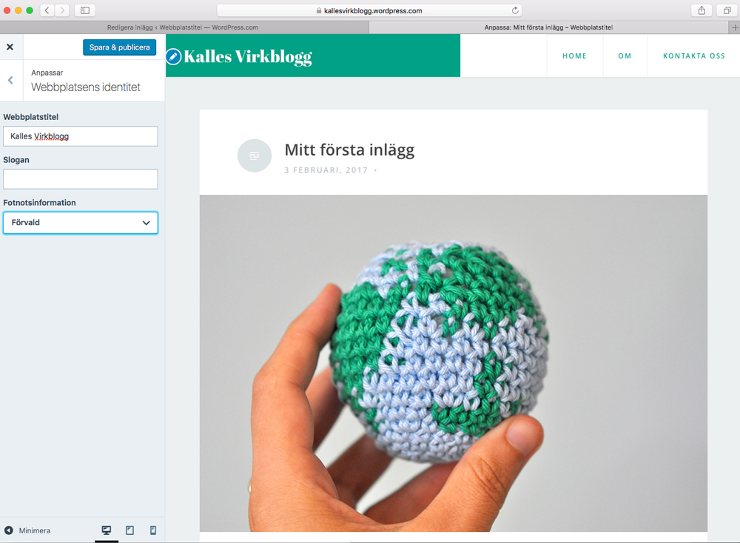Click Spara & publicera button
This screenshot has width=740, height=543.
pos(119,47)
